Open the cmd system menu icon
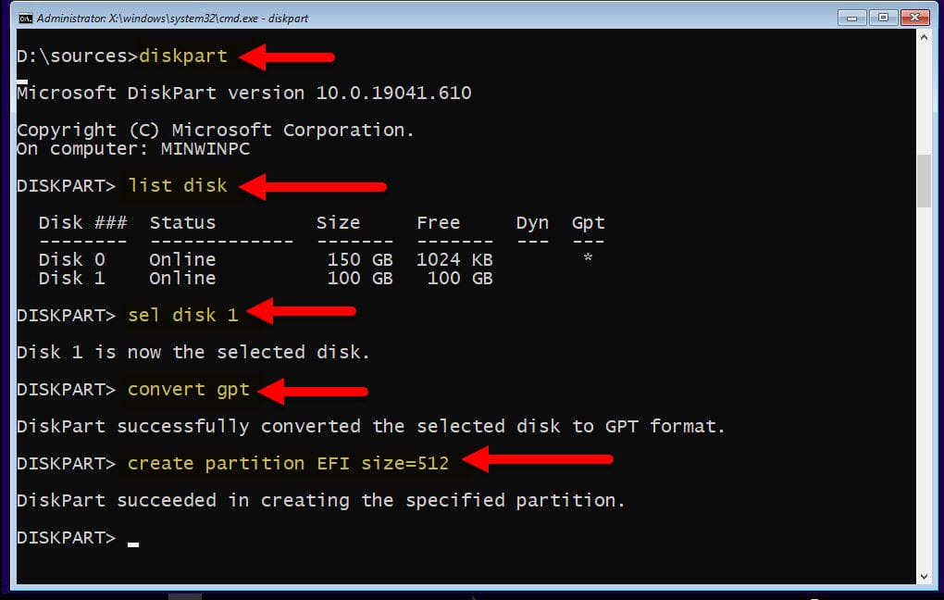 [25, 19]
